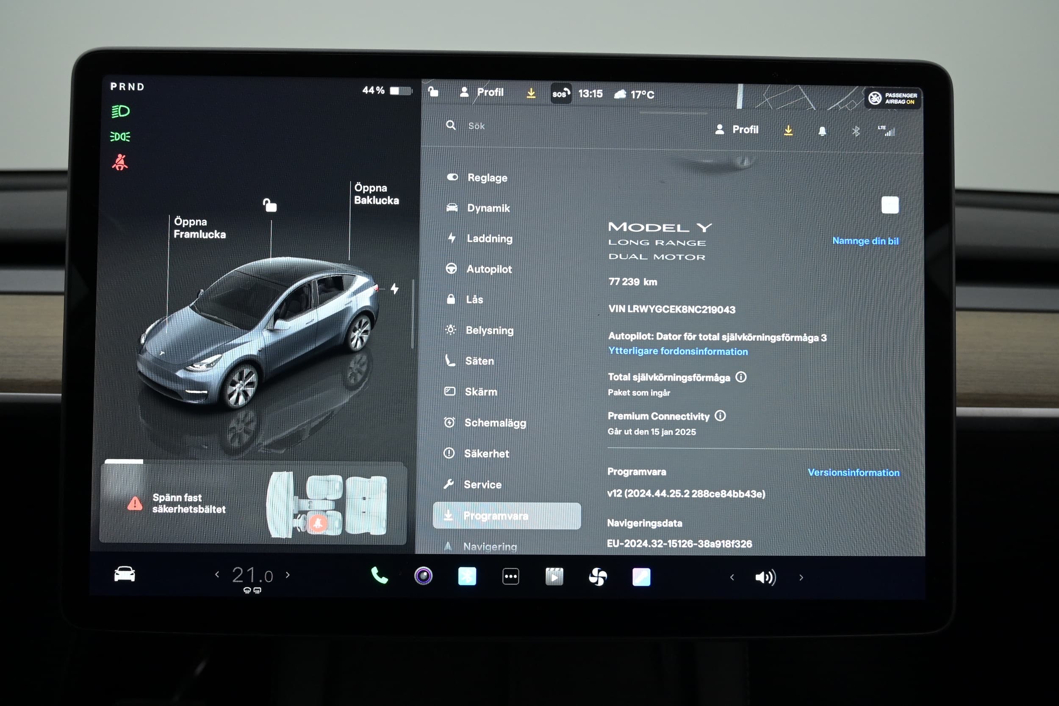Image resolution: width=1059 pixels, height=706 pixels.
Task: Raise volume with right arrow
Action: click(x=801, y=578)
